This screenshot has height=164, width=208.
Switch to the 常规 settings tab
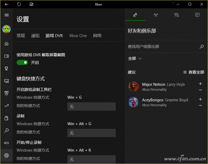click(21, 36)
